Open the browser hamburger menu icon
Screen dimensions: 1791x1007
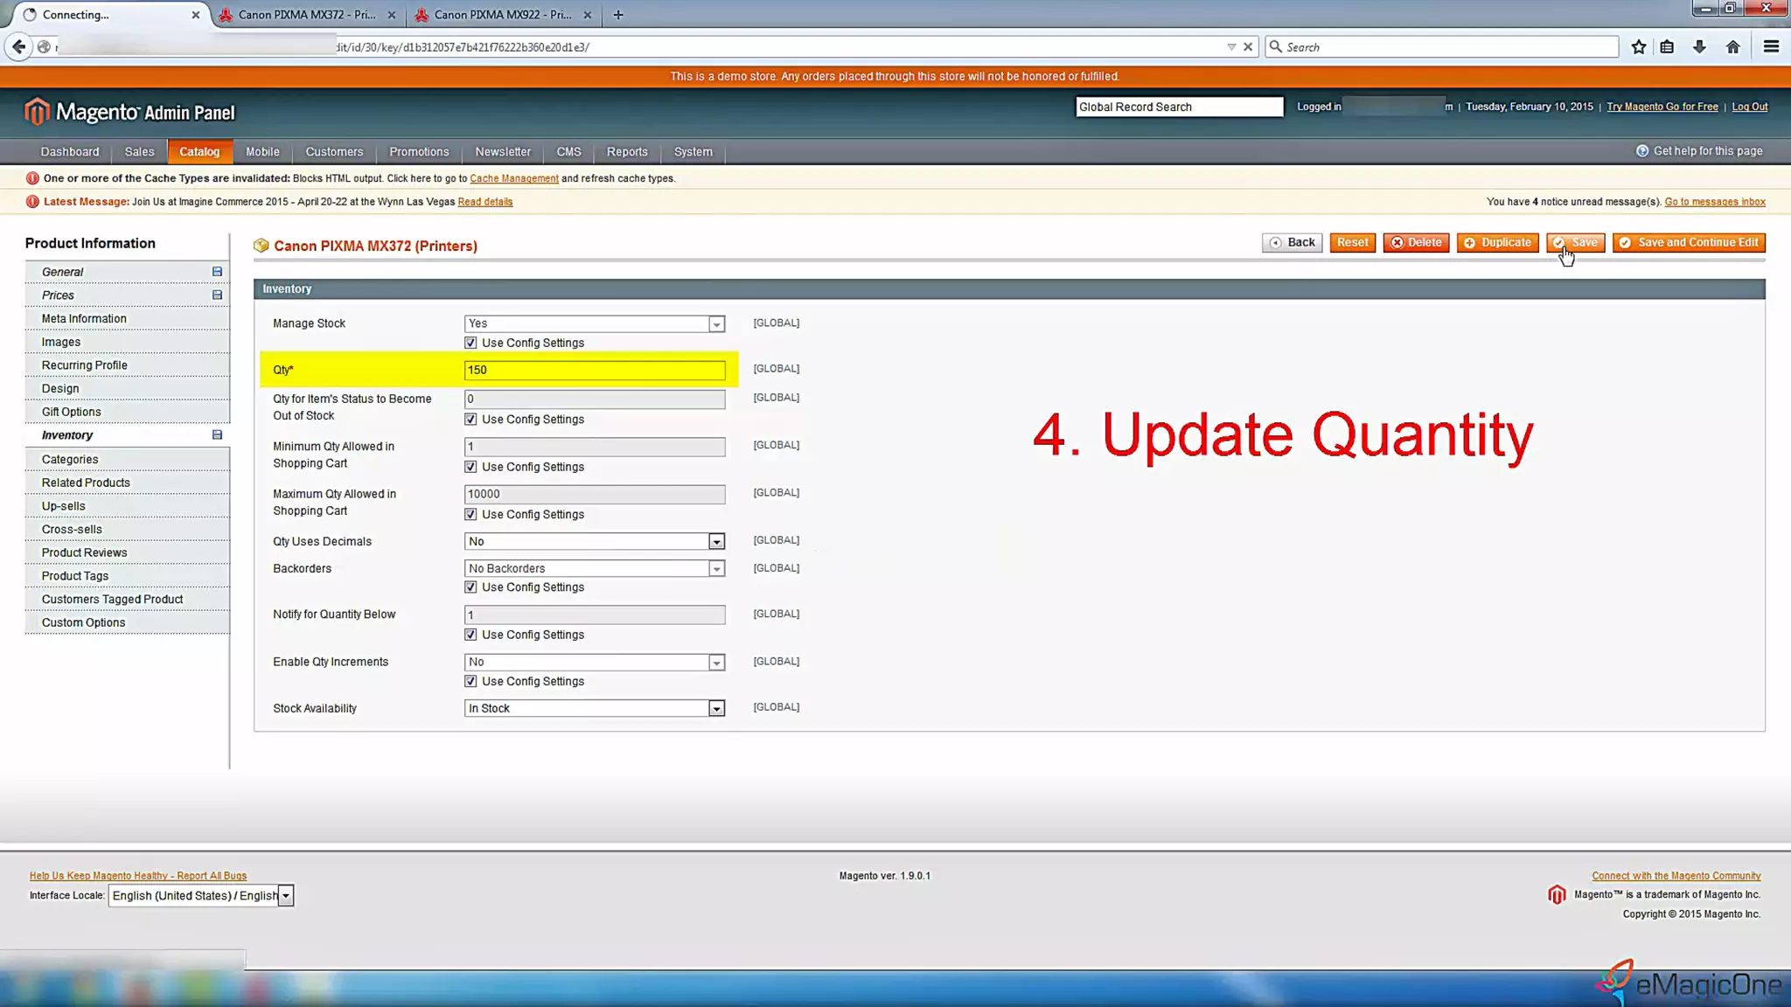[1771, 47]
